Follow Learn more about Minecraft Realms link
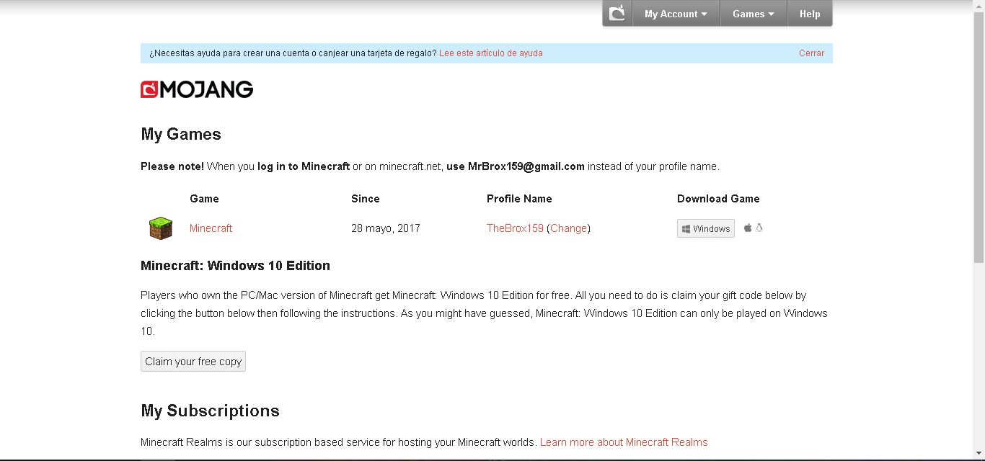Image resolution: width=985 pixels, height=461 pixels. [x=624, y=442]
